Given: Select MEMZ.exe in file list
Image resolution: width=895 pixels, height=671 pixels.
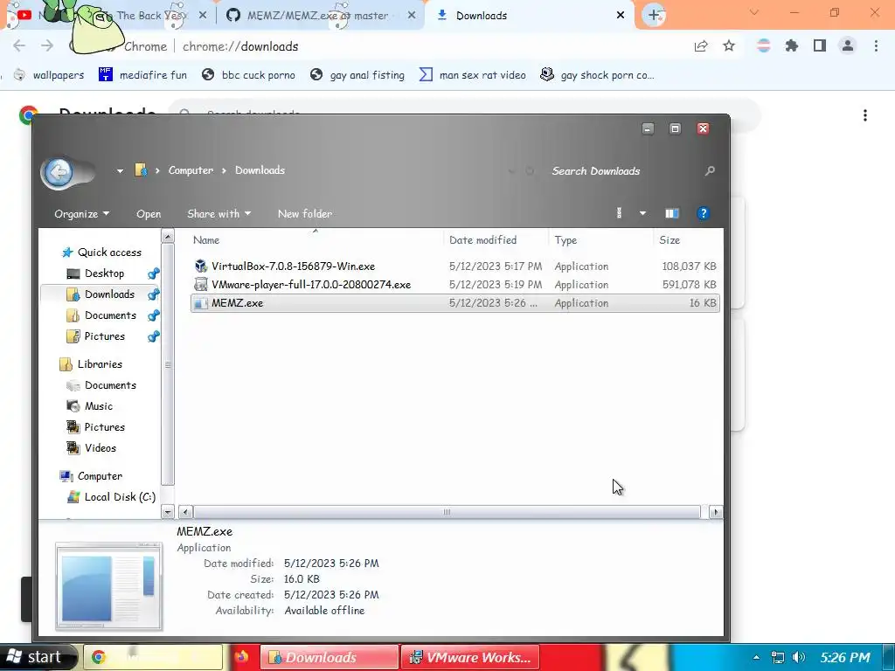Looking at the screenshot, I should pos(454,303).
